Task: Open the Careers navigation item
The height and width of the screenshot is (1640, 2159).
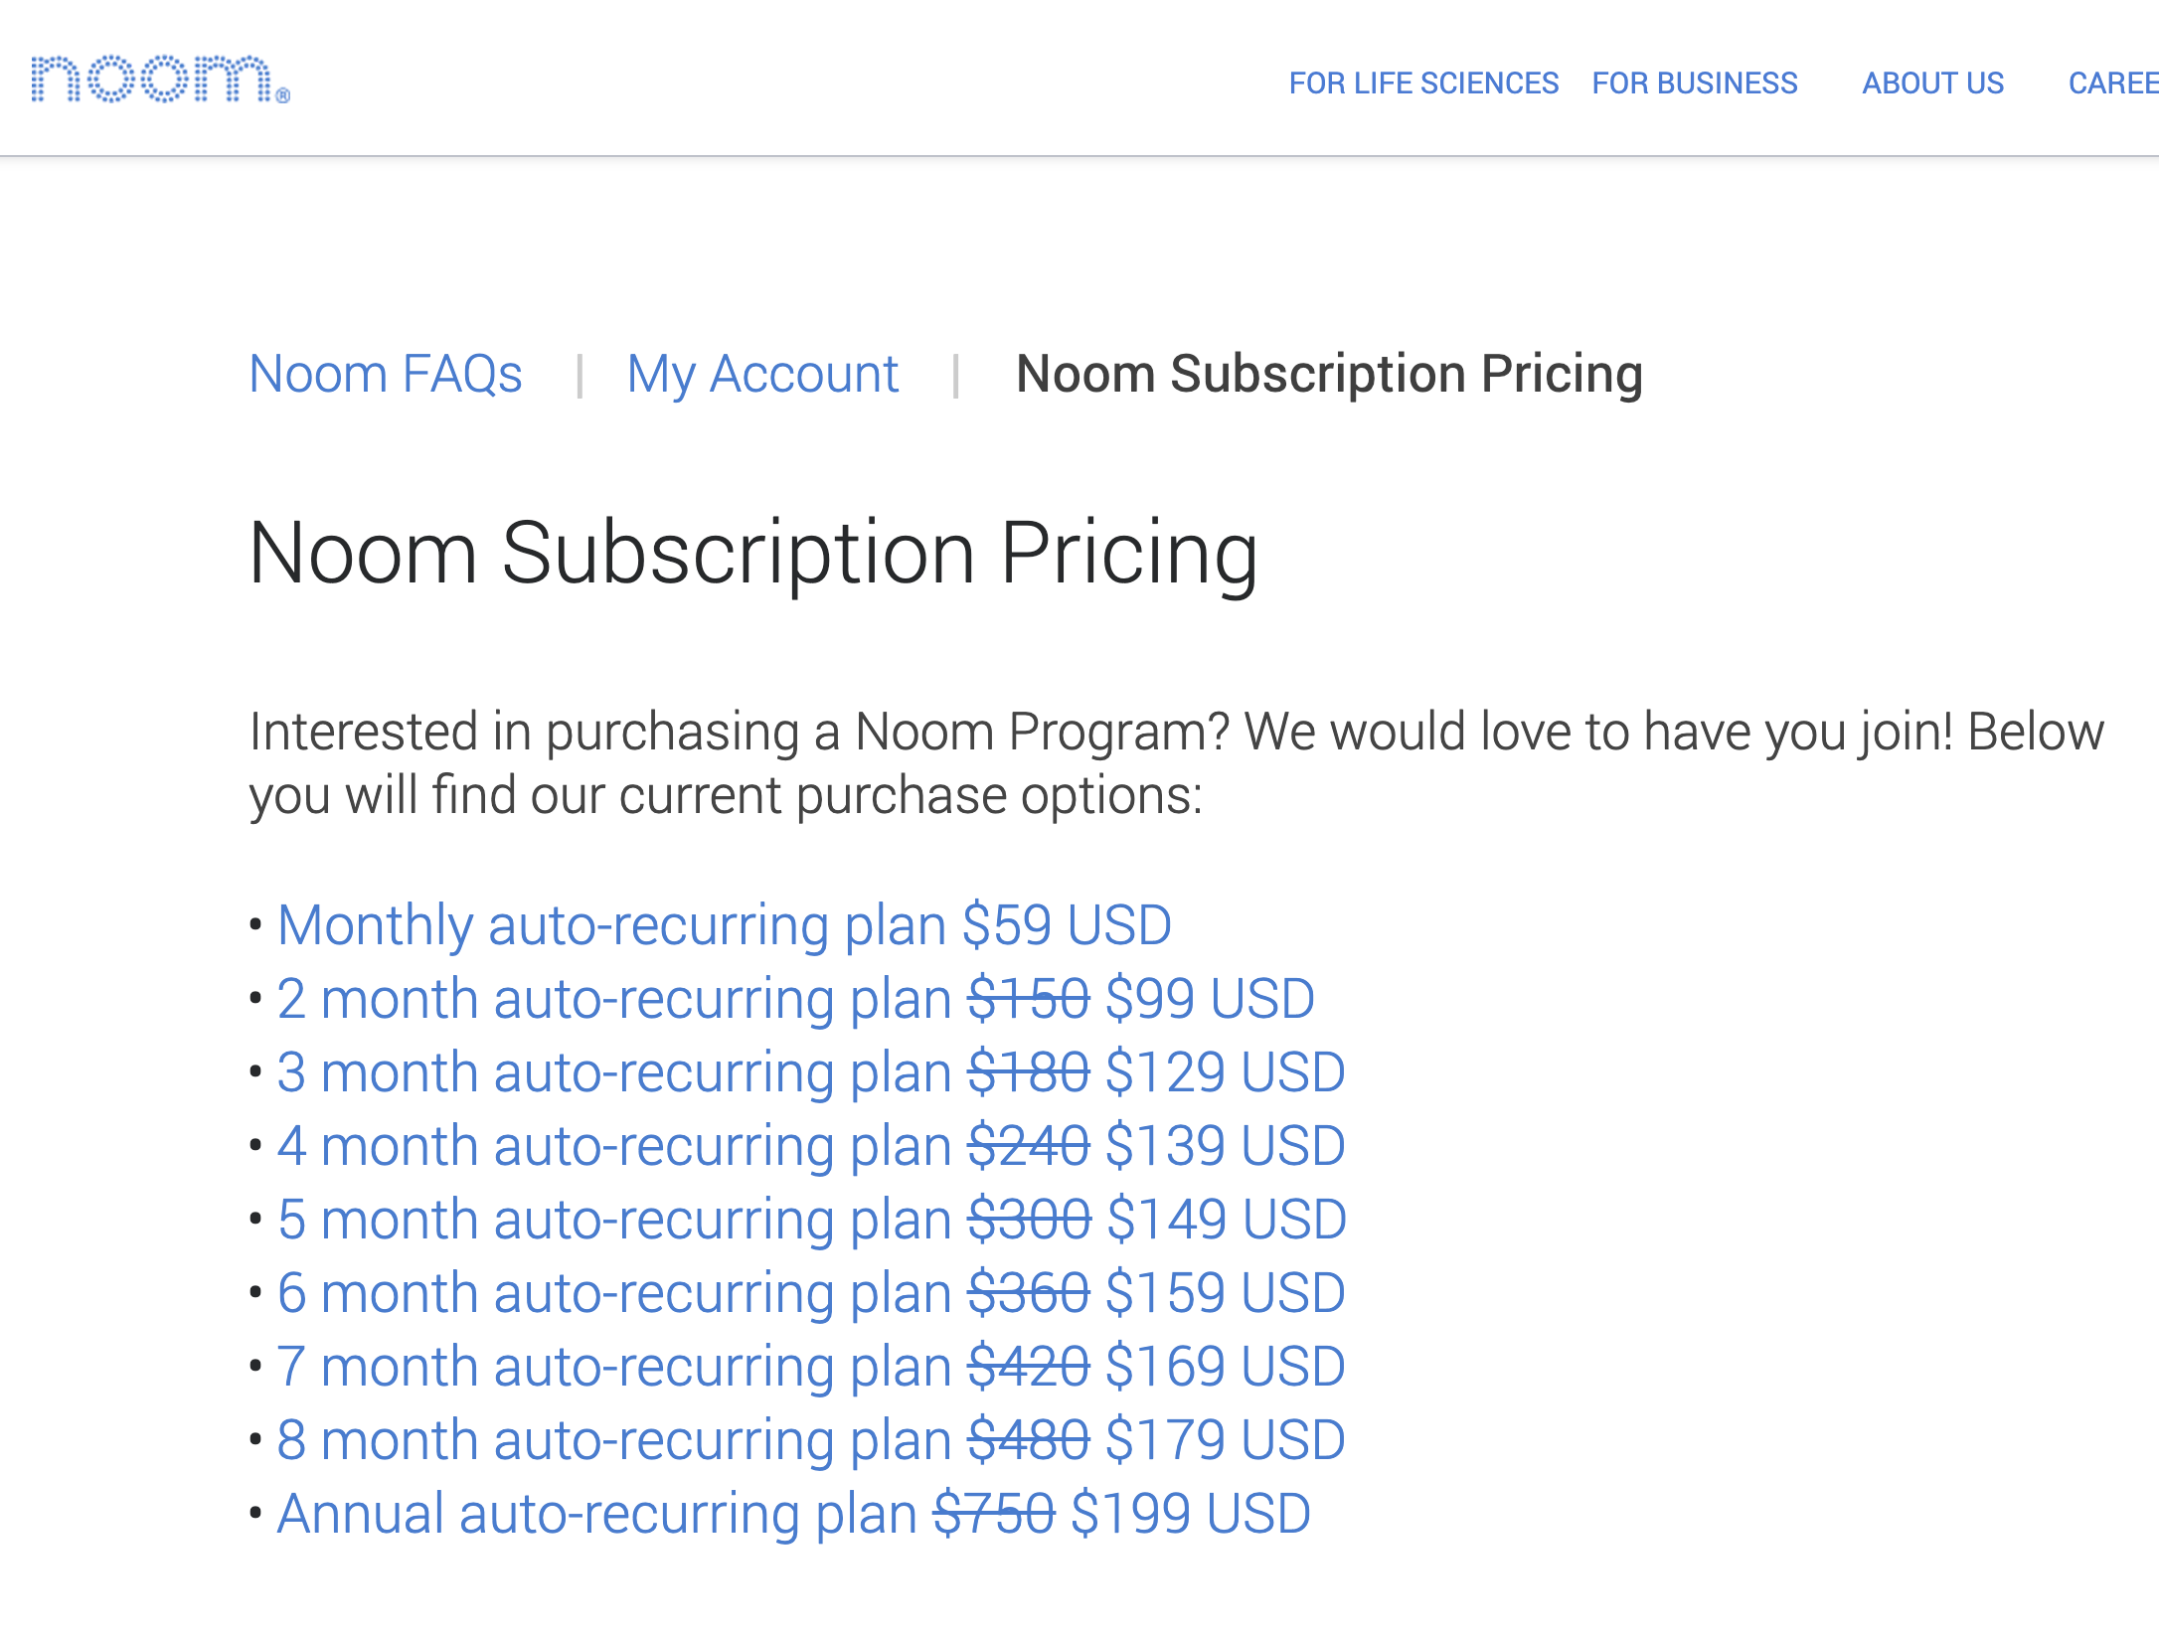Action: coord(2113,83)
